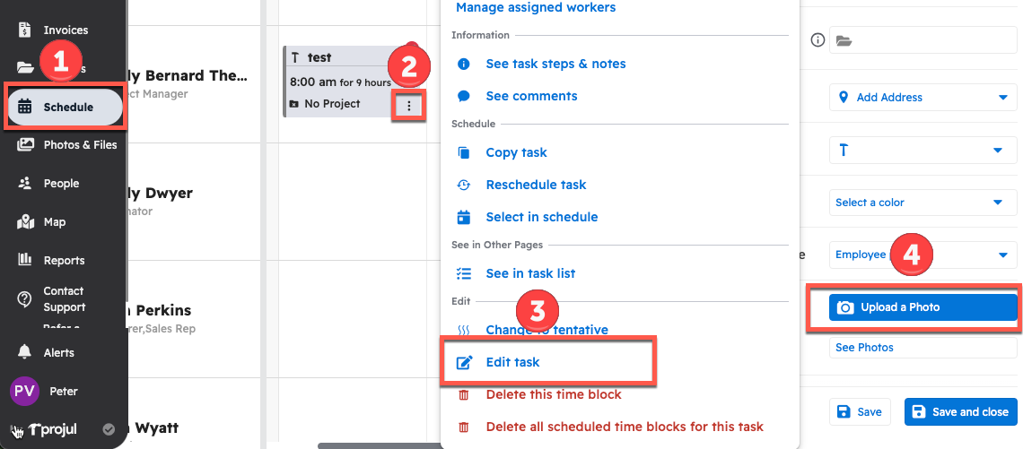
Task: Click the Reports chart icon
Action: point(26,260)
